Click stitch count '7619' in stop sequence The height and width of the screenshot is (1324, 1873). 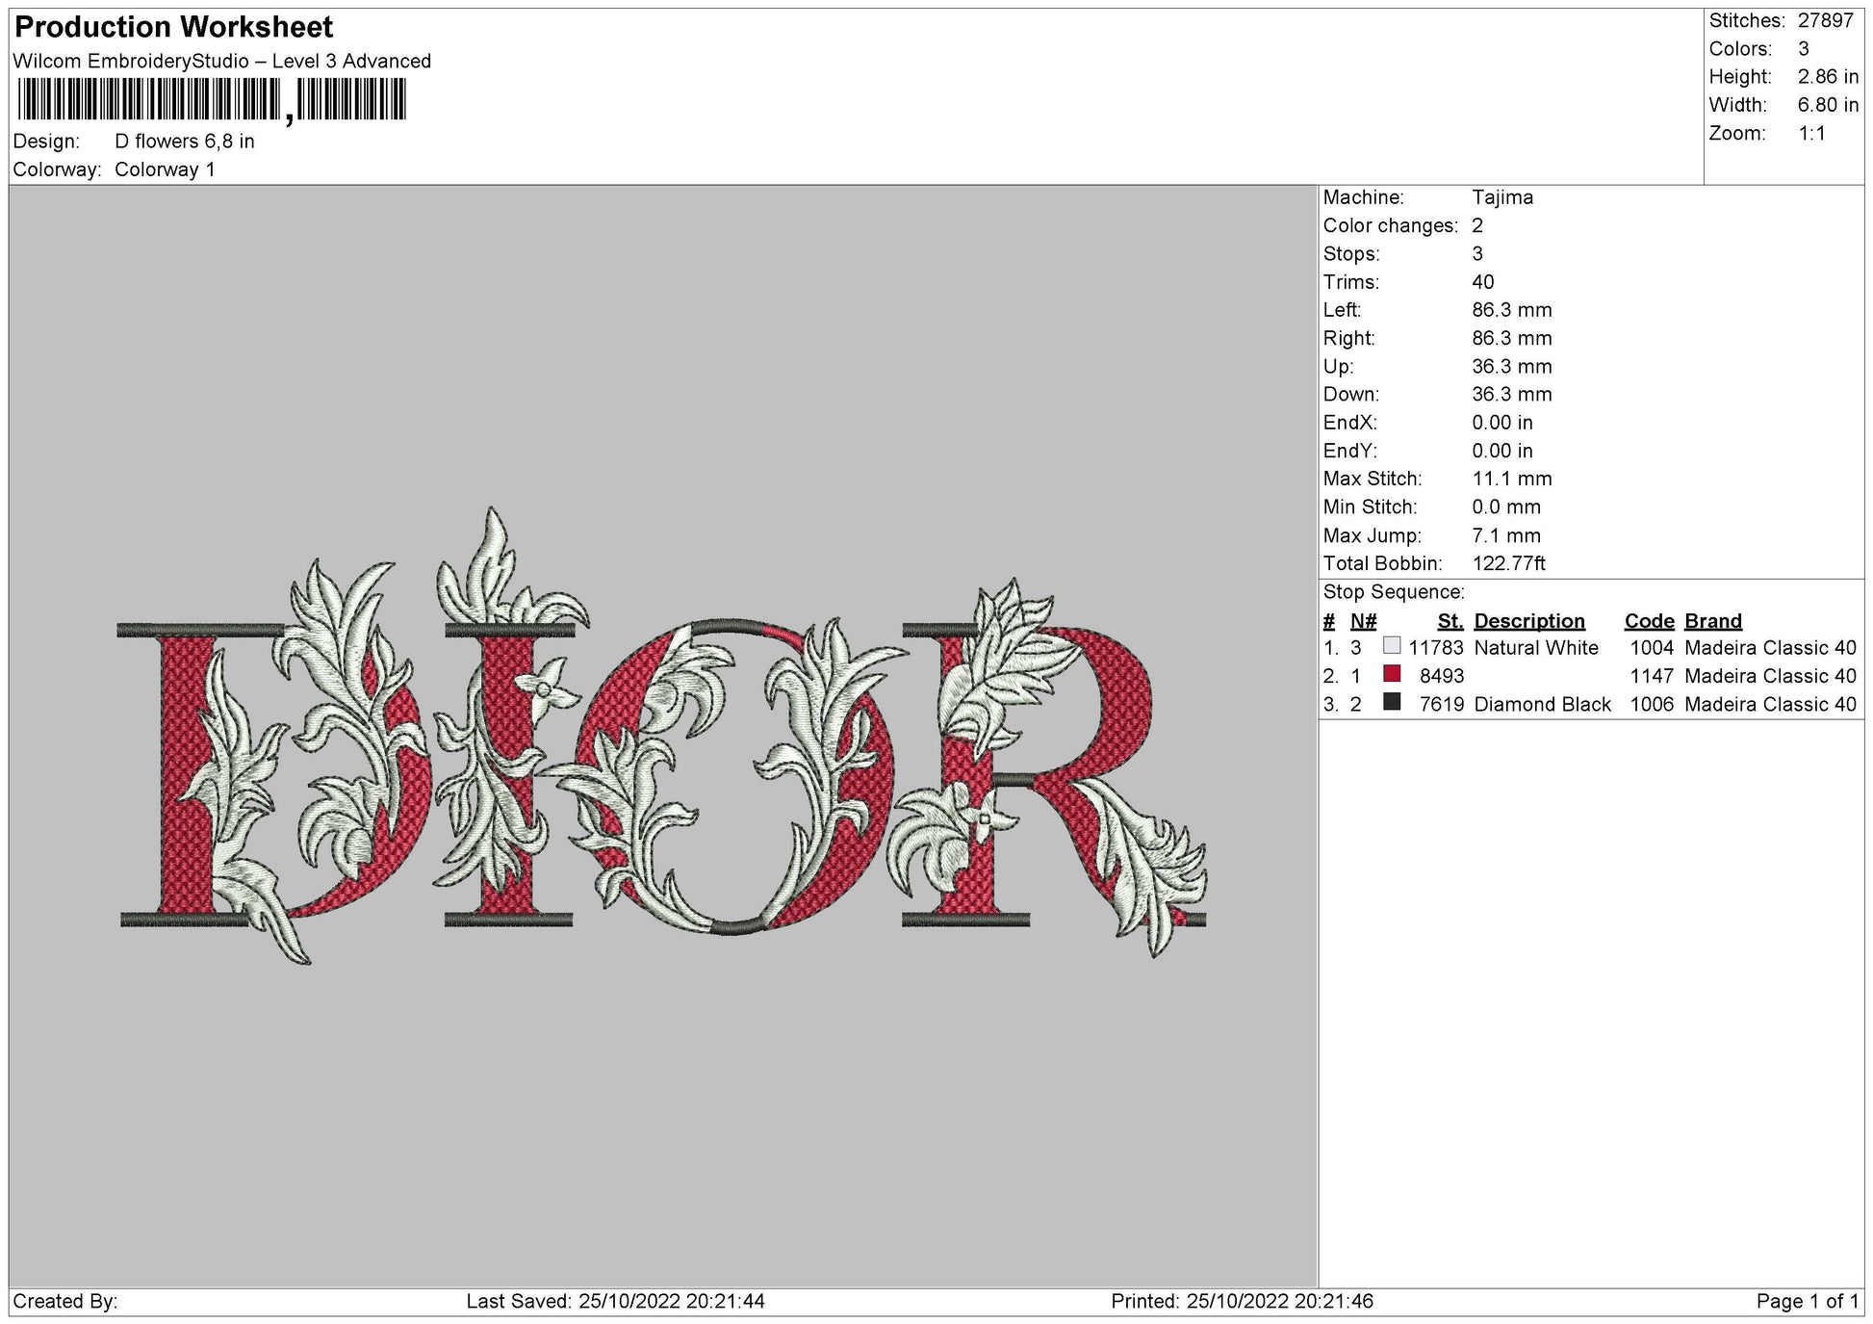click(x=1442, y=704)
